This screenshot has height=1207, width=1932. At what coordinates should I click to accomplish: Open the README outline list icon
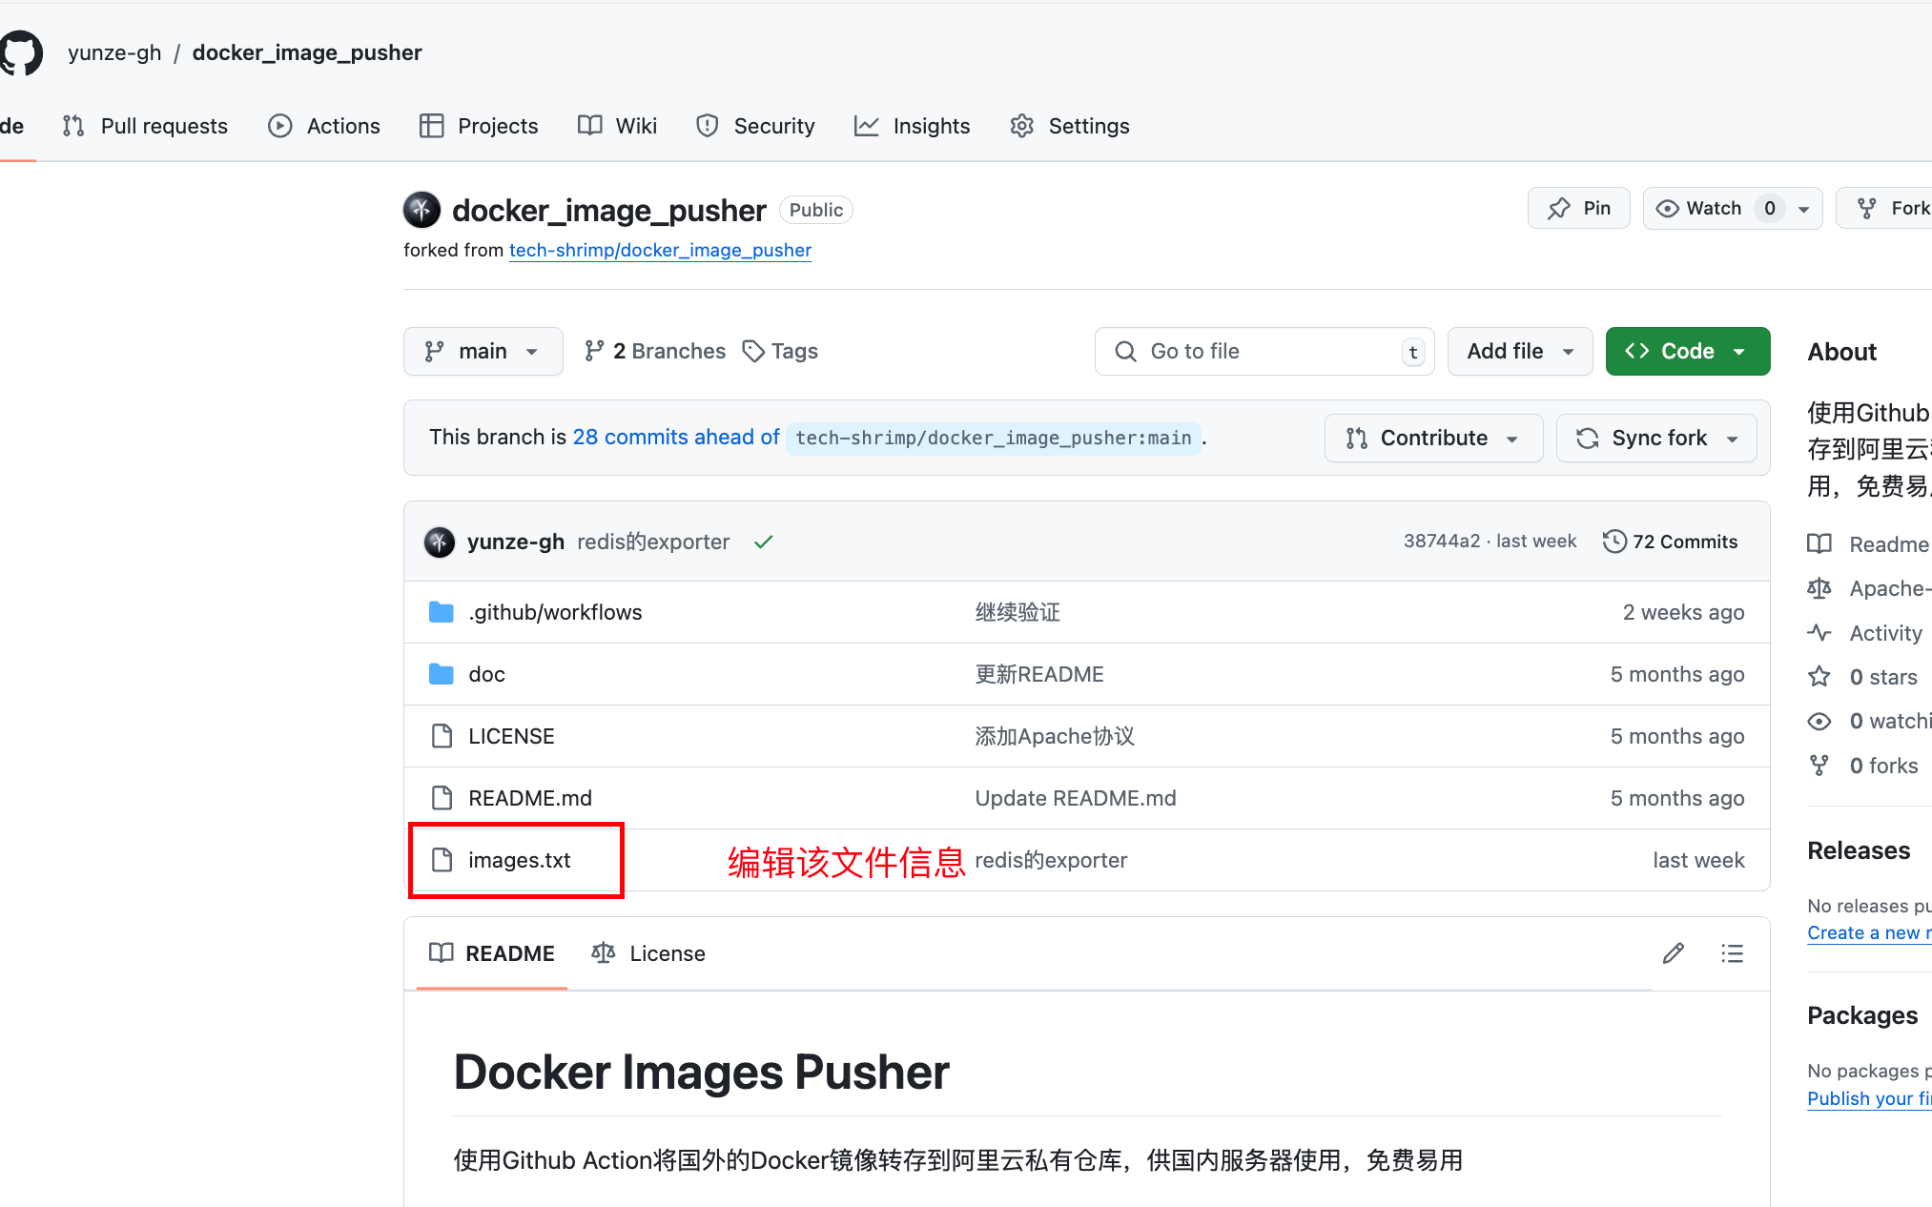[1733, 953]
